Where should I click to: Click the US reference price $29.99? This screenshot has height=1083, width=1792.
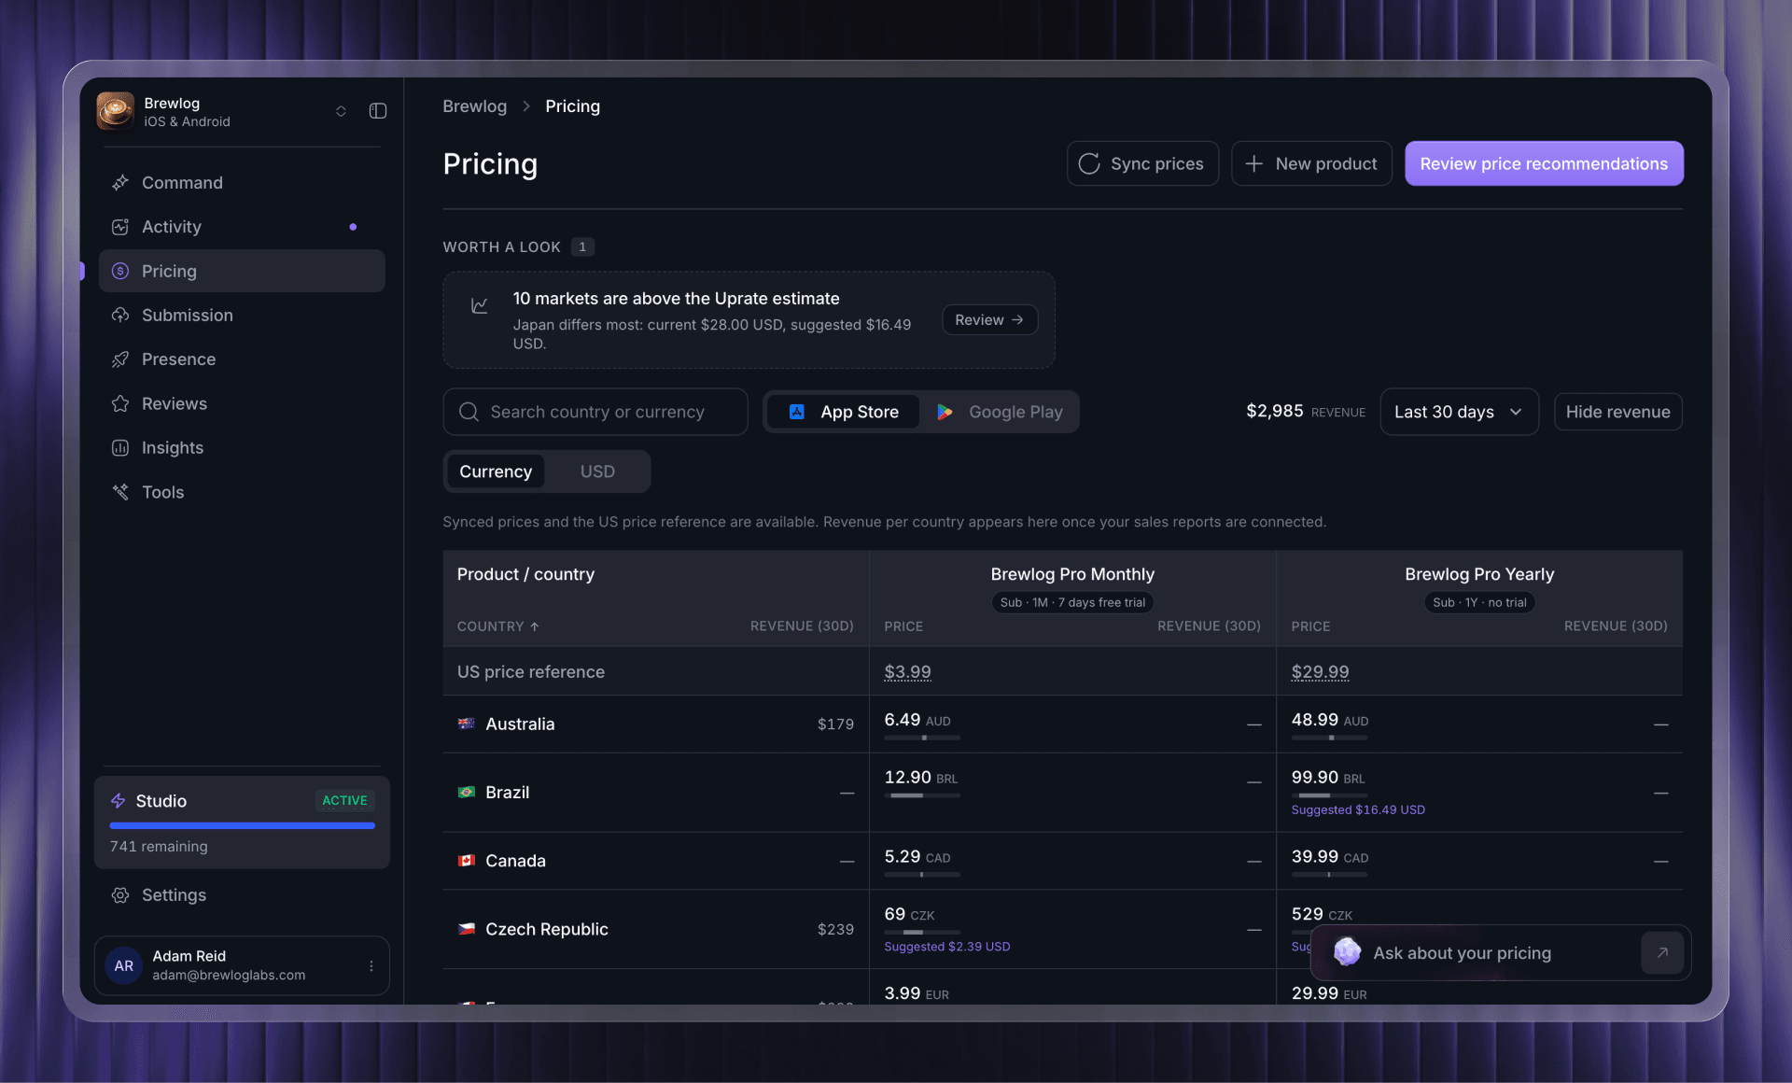pos(1320,672)
